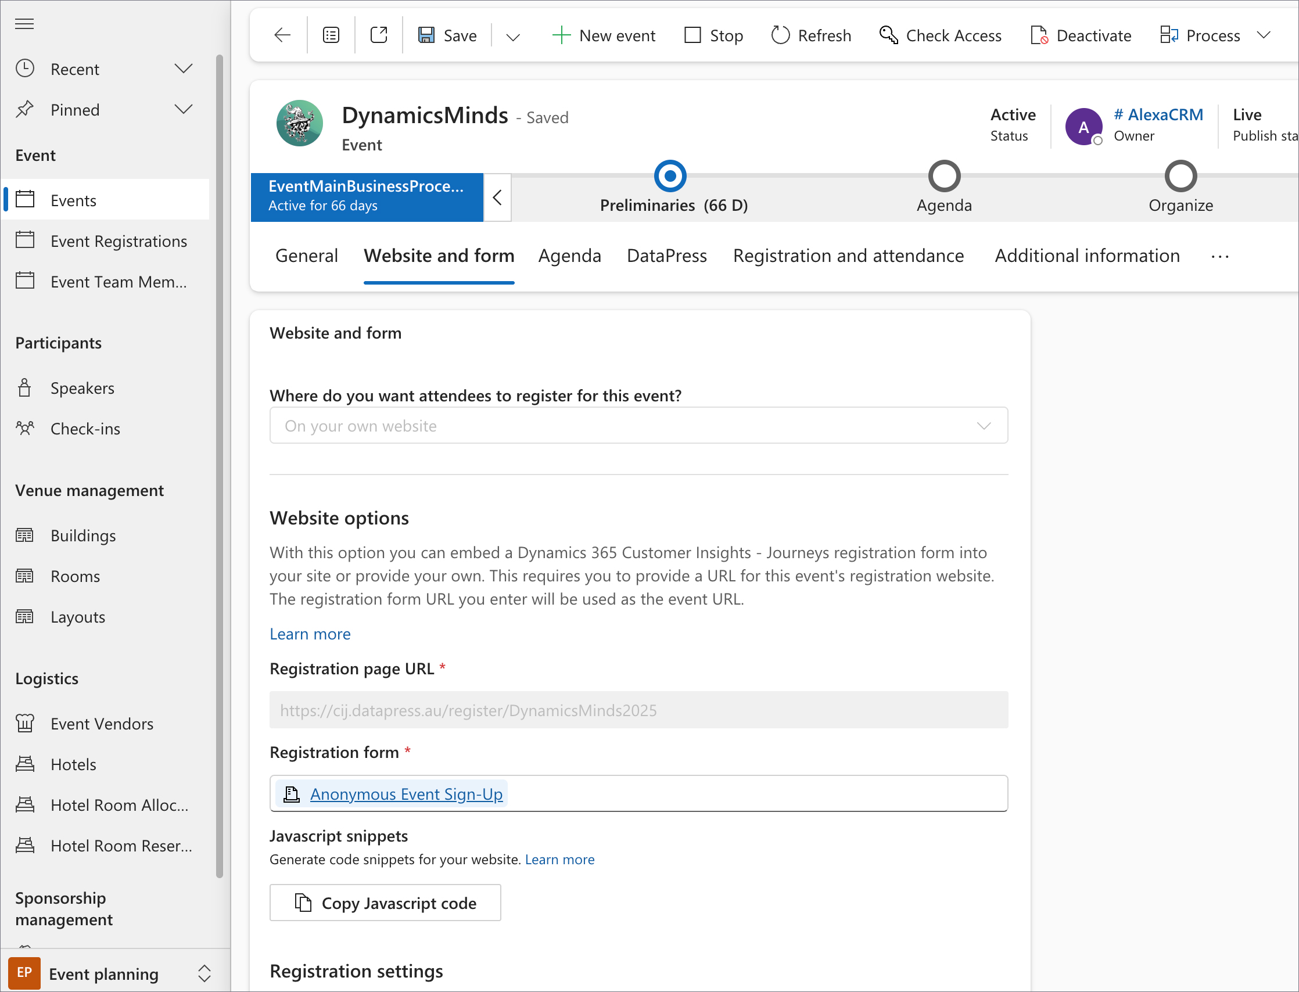1299x992 pixels.
Task: Click the Events calendar icon in sidebar
Action: [x=24, y=200]
